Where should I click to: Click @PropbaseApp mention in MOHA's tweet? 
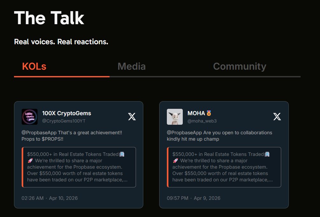pos(182,132)
